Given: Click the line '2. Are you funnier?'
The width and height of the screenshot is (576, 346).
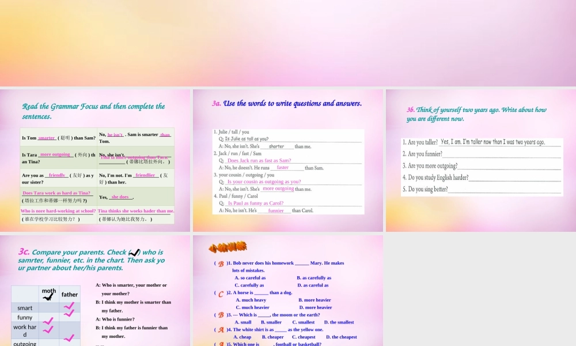Looking at the screenshot, I should tap(482, 154).
